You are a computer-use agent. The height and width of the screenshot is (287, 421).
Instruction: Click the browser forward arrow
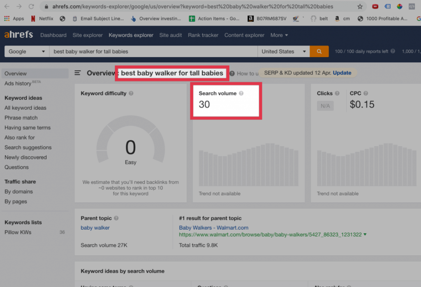(x=19, y=7)
